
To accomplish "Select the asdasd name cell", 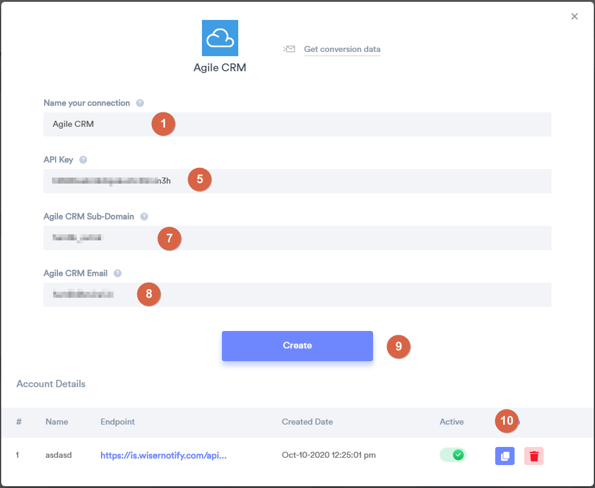I will pos(59,455).
